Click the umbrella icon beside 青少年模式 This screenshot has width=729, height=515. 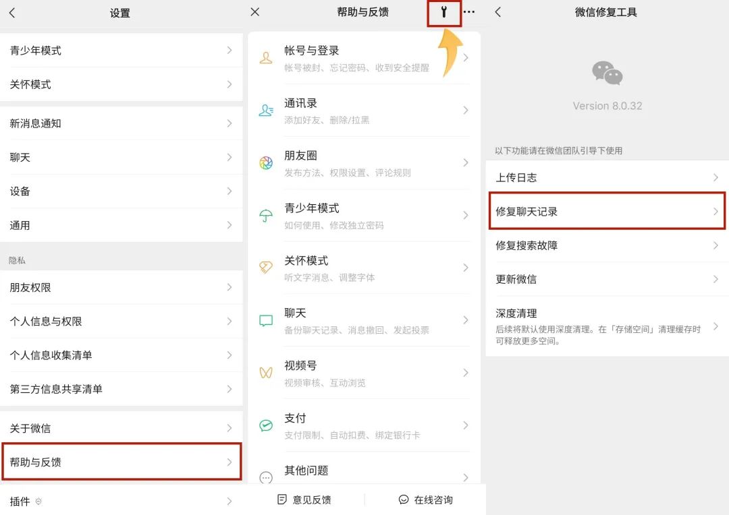267,215
